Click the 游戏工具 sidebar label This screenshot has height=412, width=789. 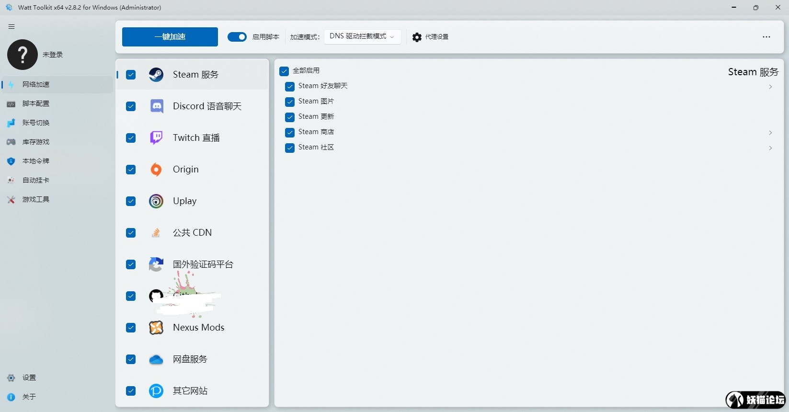36,199
